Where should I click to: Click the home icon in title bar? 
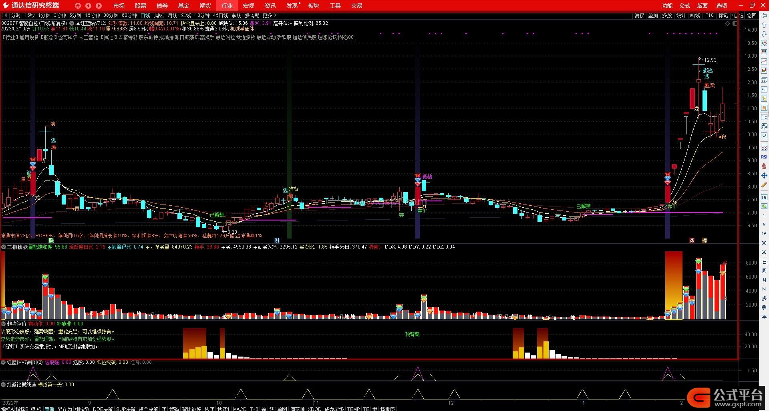tap(78, 6)
